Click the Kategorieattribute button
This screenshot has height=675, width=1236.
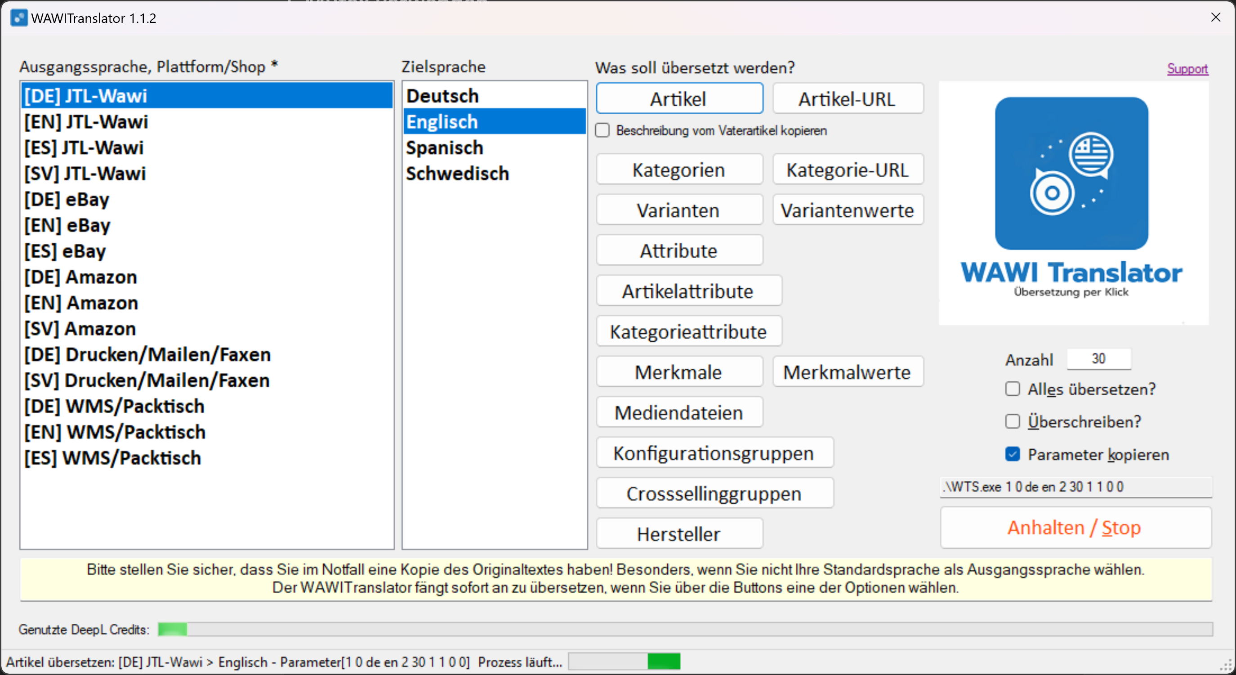click(689, 331)
